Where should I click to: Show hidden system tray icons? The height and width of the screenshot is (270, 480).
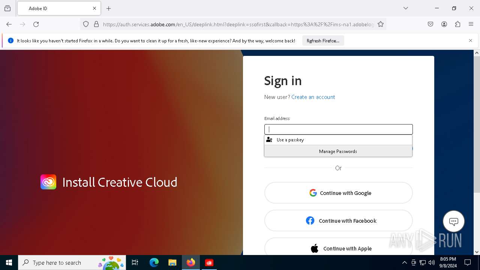click(x=404, y=262)
